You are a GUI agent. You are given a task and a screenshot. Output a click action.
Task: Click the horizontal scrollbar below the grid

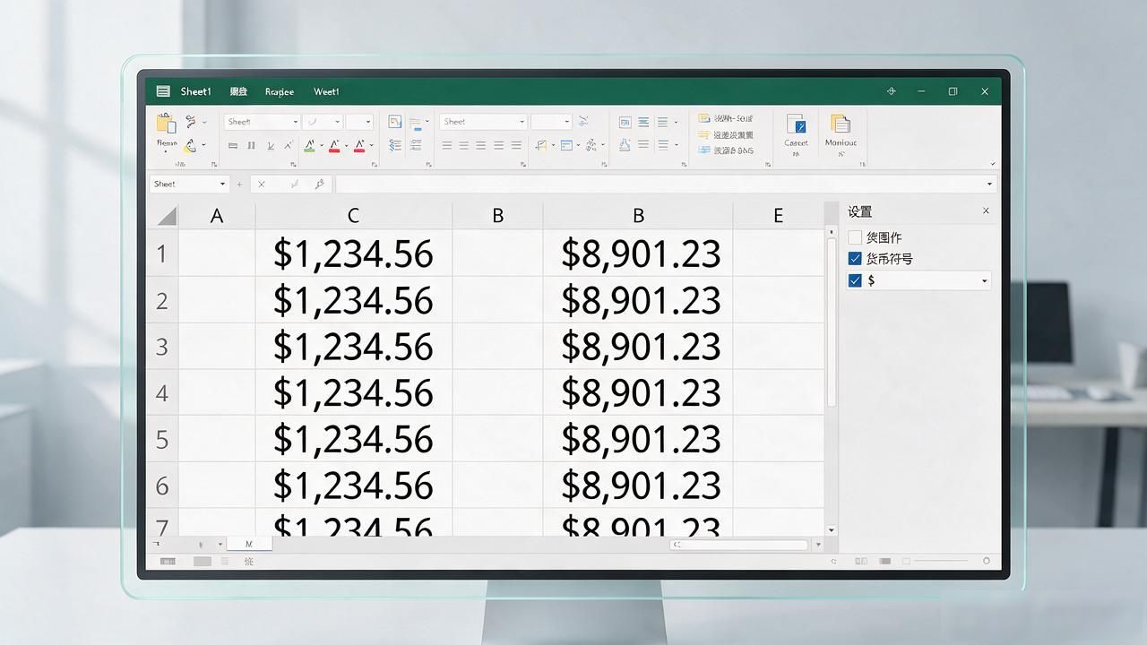pos(740,544)
